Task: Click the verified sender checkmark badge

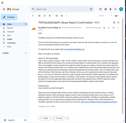Action: click(60, 28)
